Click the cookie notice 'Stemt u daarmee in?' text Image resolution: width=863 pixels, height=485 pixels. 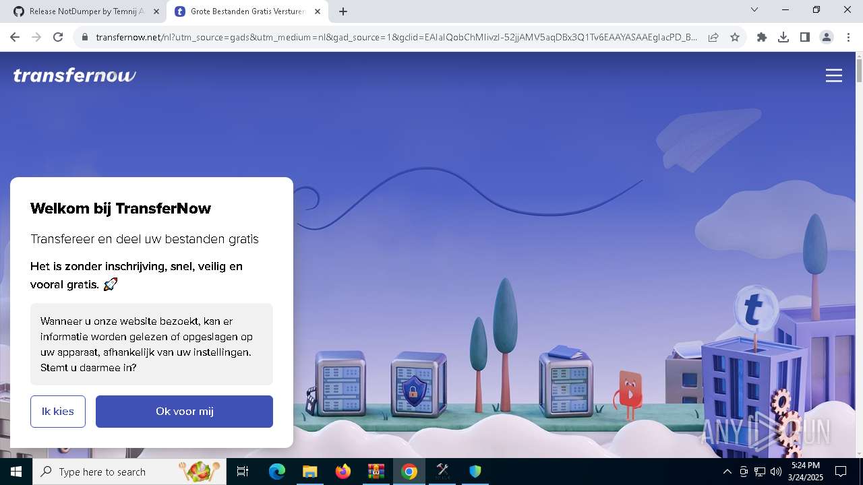(88, 368)
